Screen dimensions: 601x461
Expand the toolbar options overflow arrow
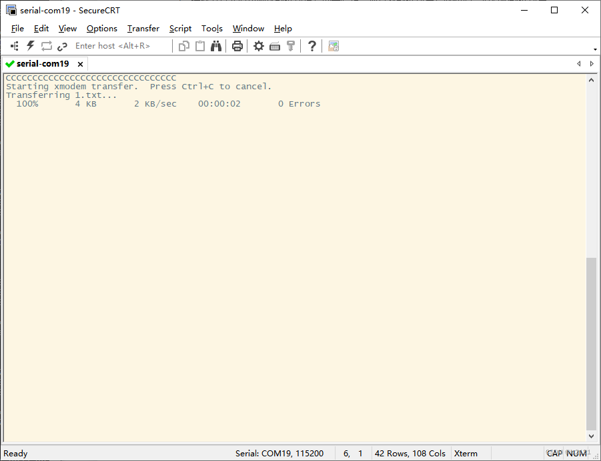click(595, 49)
